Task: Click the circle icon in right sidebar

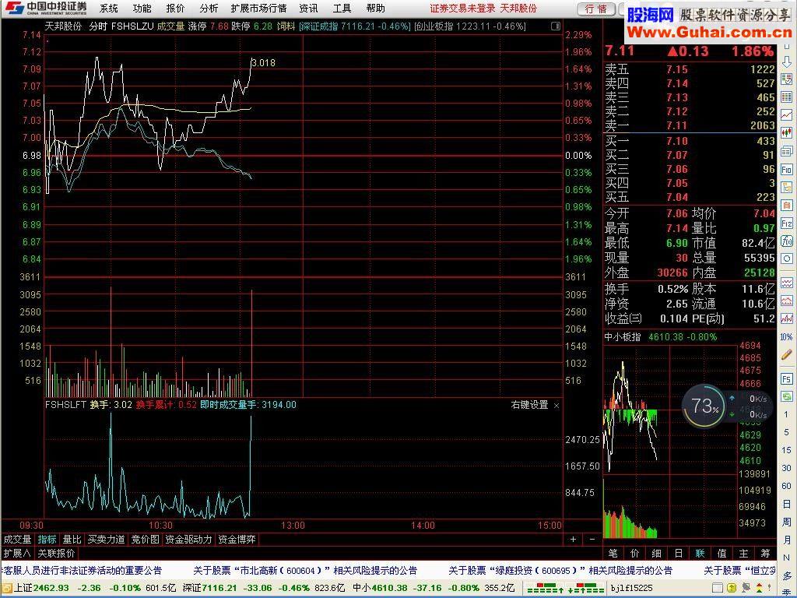Action: pyautogui.click(x=786, y=259)
